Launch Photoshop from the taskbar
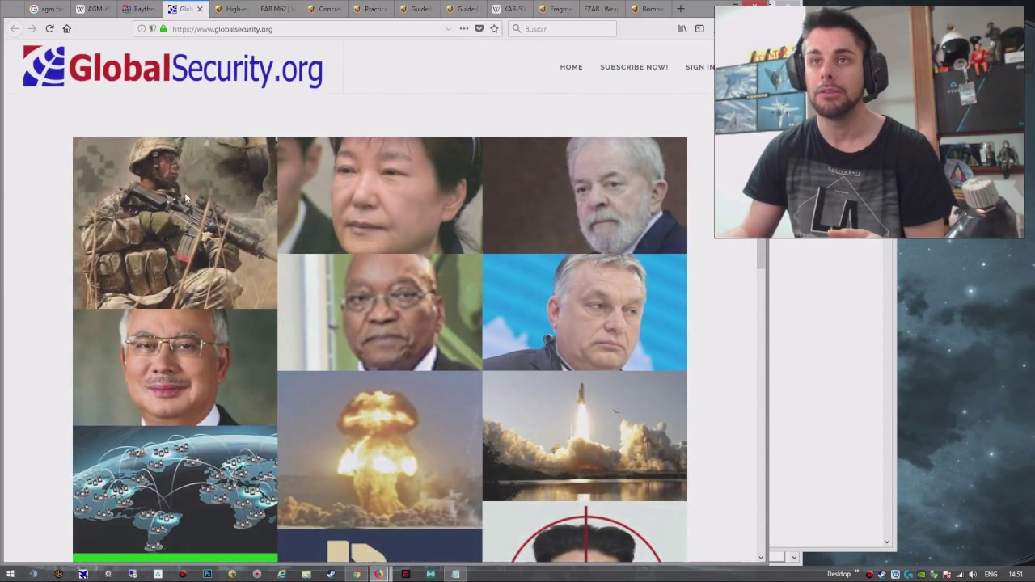 (x=207, y=574)
